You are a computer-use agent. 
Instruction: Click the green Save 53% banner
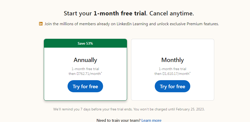pos(85,43)
